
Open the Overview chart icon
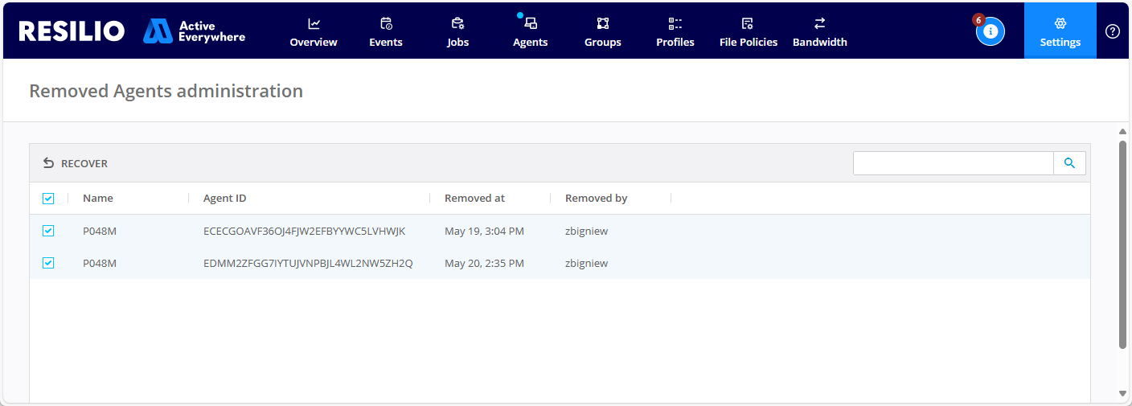click(314, 24)
